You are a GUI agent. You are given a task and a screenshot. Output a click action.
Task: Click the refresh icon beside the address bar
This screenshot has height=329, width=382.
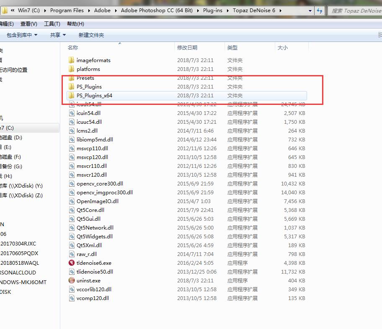coord(320,10)
